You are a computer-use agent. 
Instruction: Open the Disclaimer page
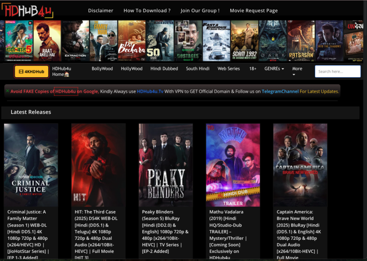tap(100, 11)
